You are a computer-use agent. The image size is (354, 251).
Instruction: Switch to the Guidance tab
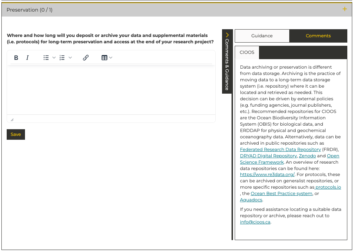[x=262, y=36]
